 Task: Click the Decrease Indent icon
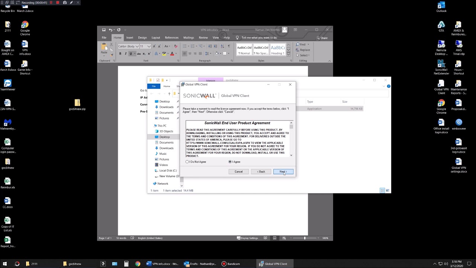(210, 46)
